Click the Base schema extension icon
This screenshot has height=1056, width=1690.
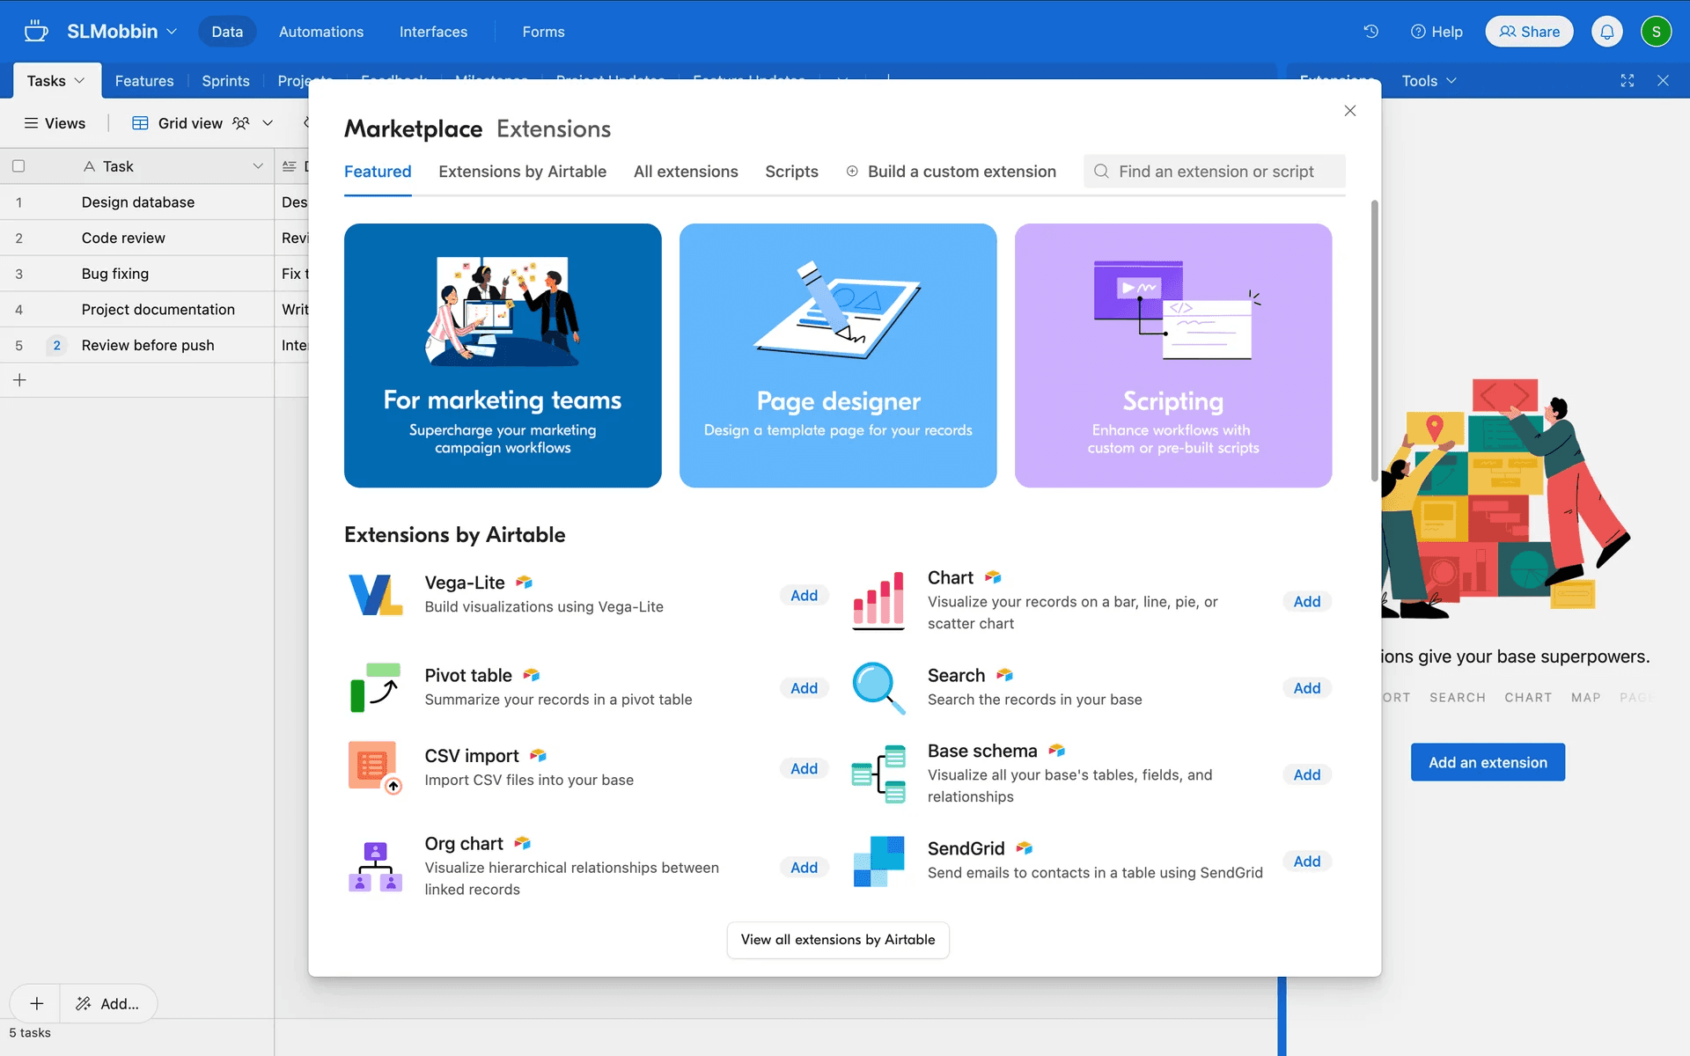coord(878,774)
